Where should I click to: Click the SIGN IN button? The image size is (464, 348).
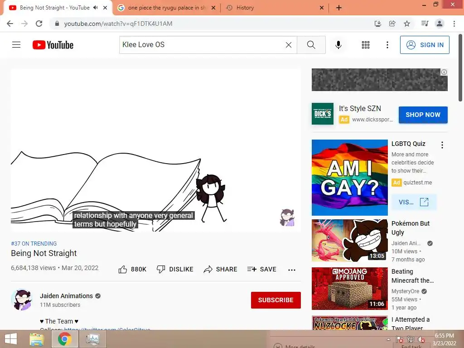coord(425,45)
